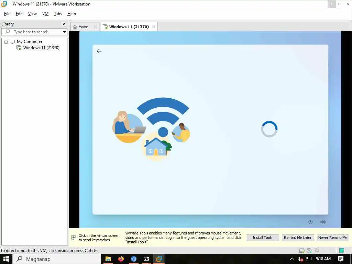Minimize the VMware Workstation window
The height and width of the screenshot is (264, 352).
pos(331,4)
